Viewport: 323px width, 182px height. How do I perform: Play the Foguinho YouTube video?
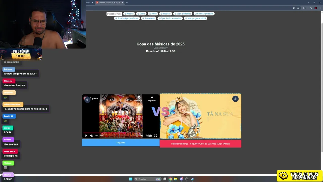point(86,136)
